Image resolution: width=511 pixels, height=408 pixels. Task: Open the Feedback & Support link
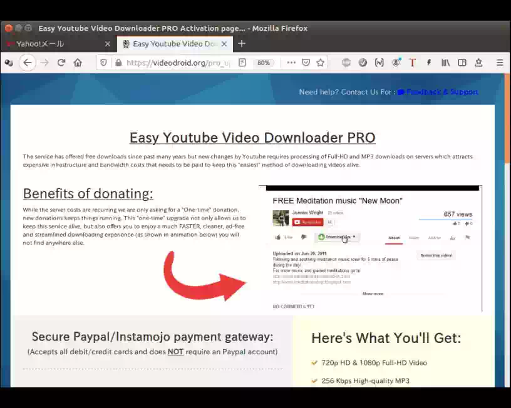click(438, 92)
